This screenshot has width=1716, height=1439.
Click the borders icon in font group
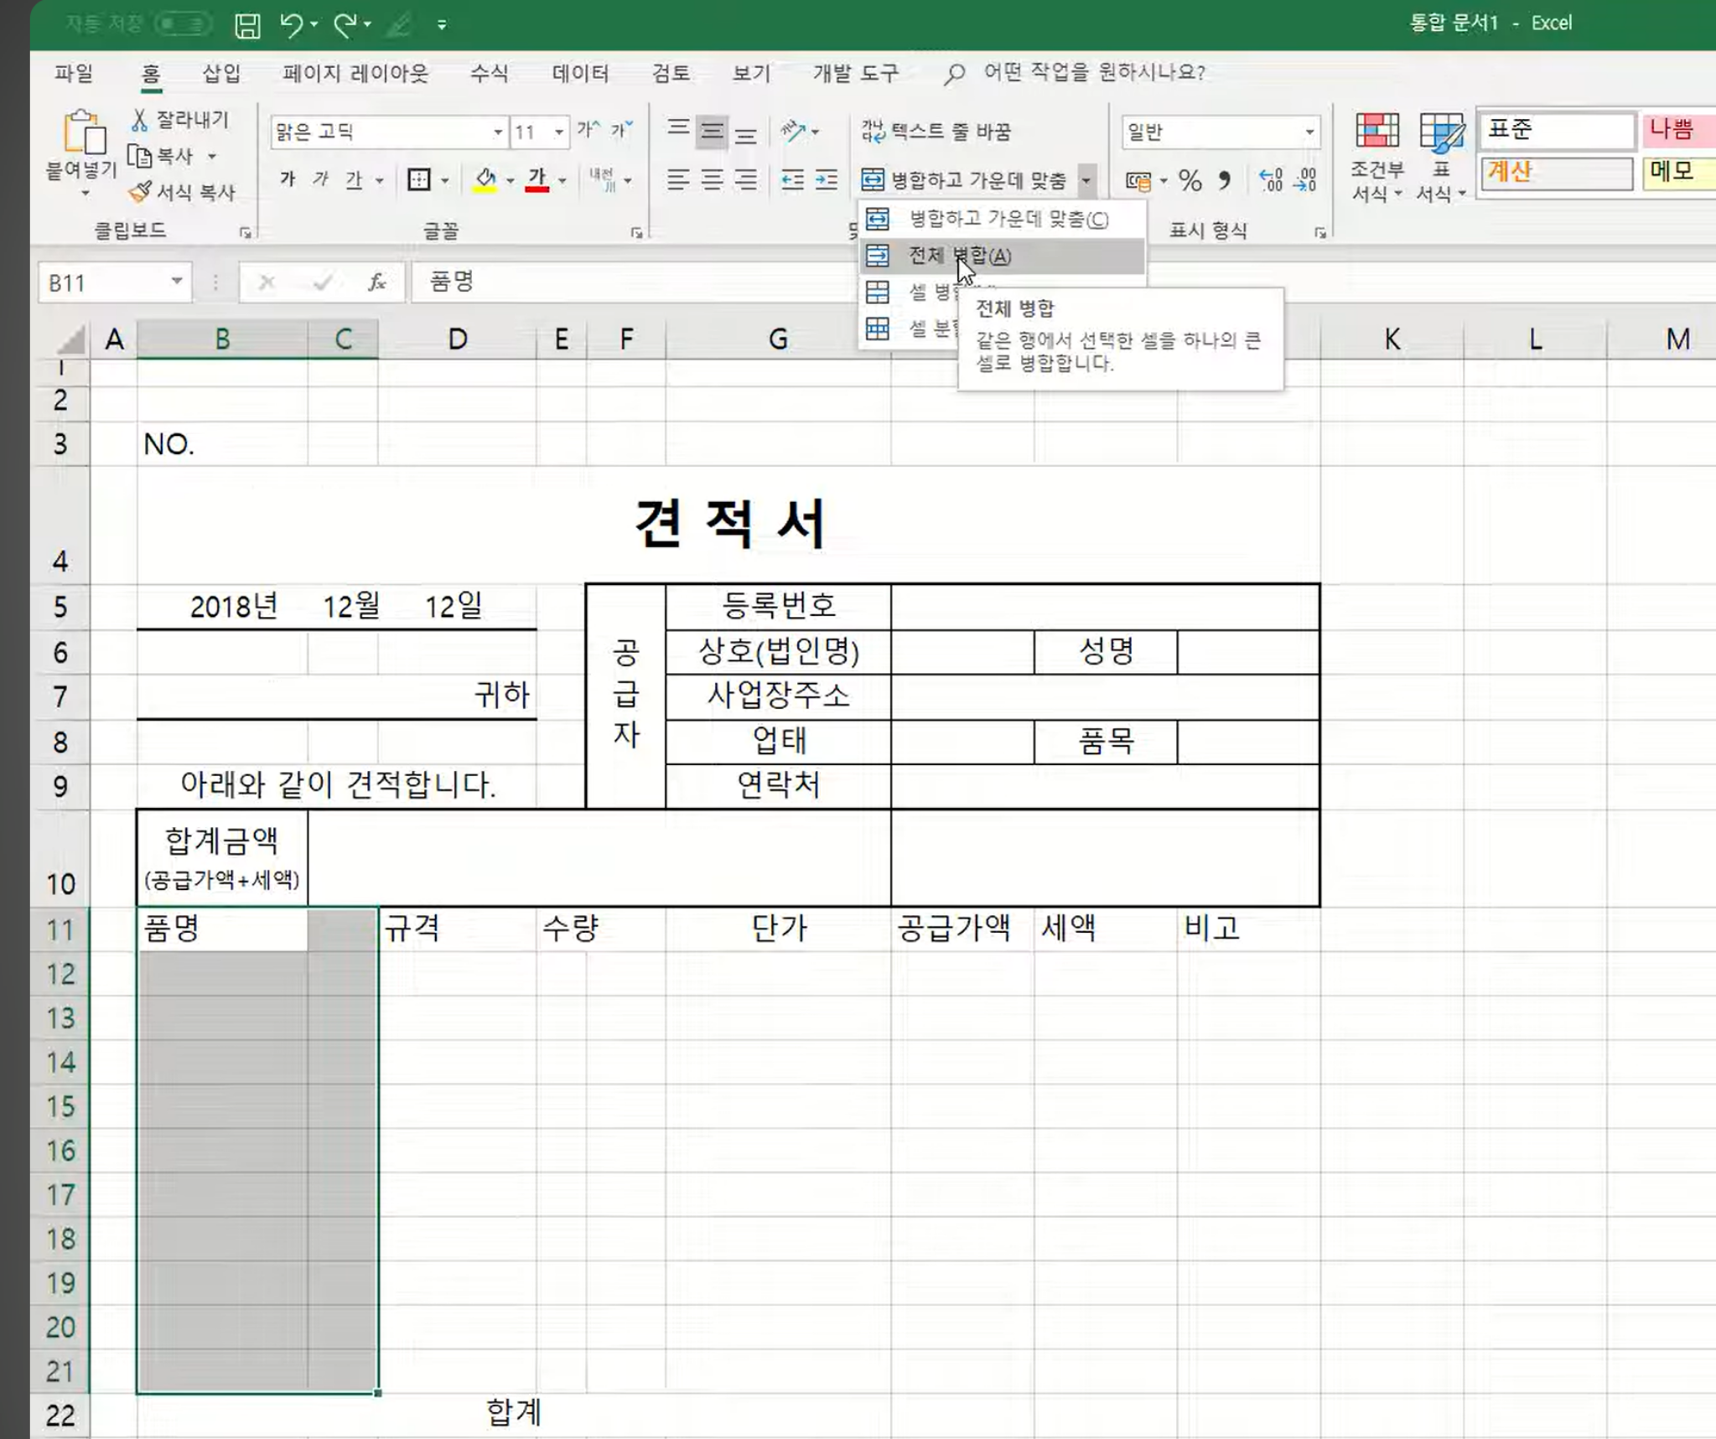point(418,179)
